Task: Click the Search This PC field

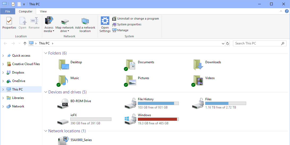Action: pos(259,44)
